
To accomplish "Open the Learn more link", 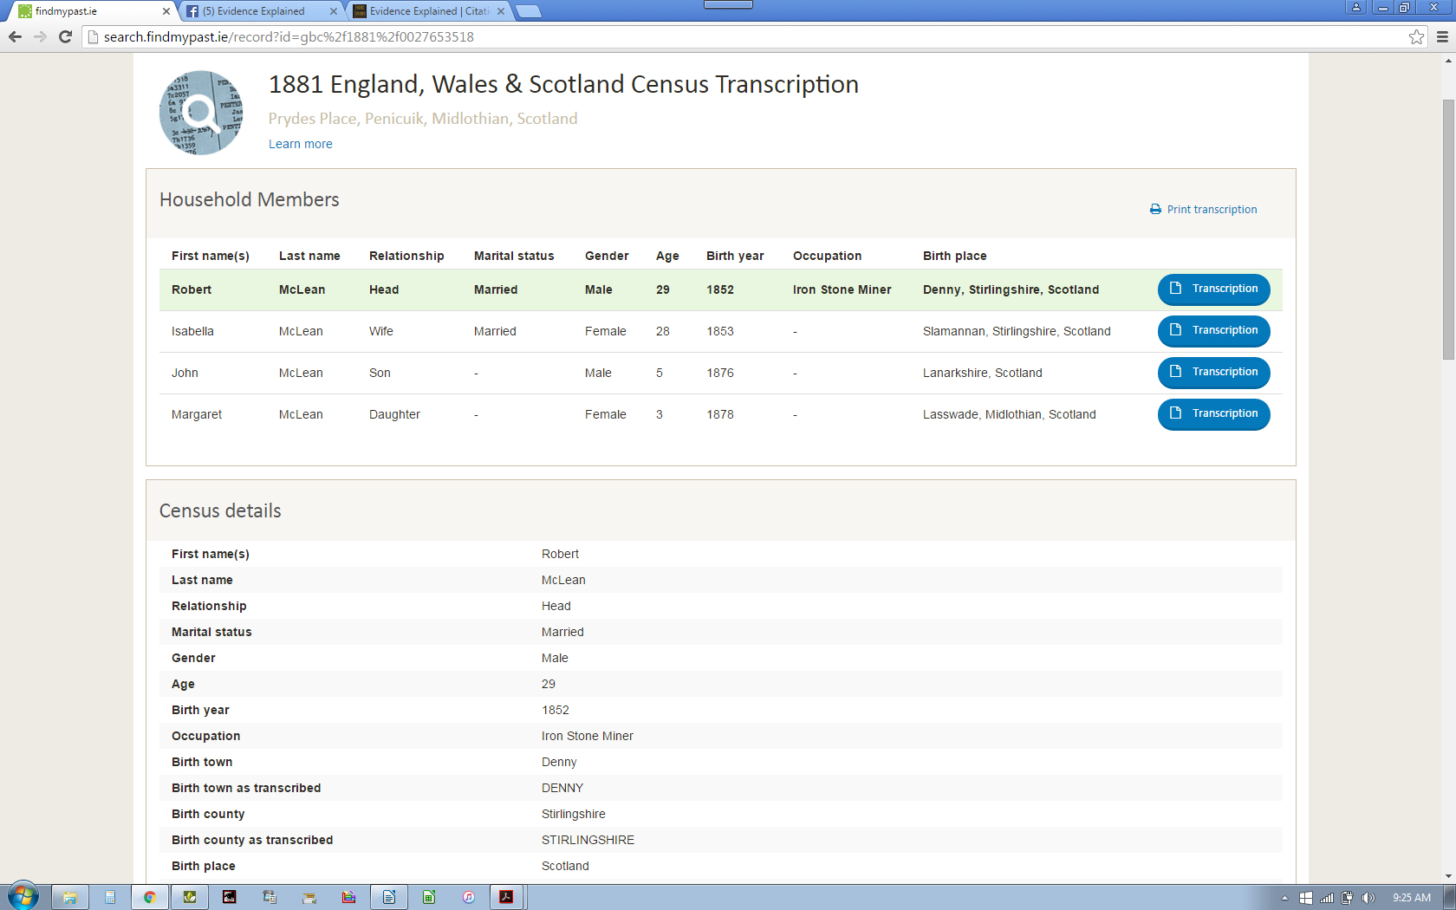I will (300, 144).
